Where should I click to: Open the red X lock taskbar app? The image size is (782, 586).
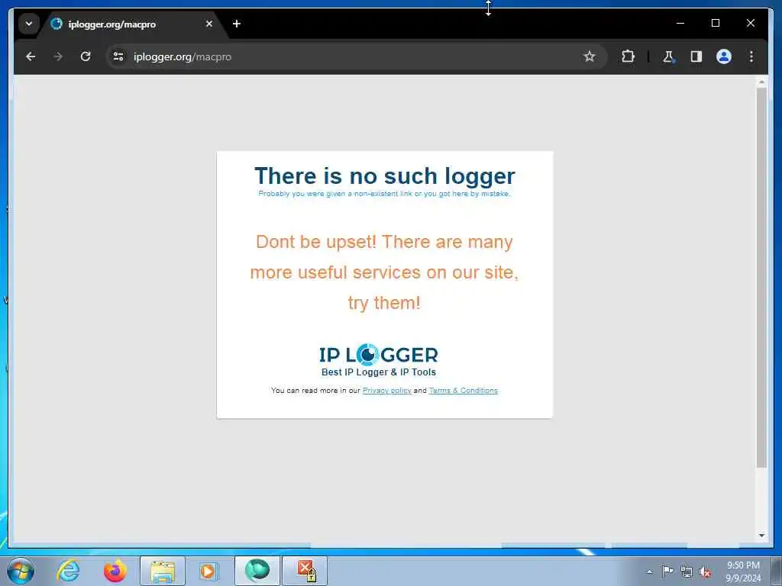point(305,571)
